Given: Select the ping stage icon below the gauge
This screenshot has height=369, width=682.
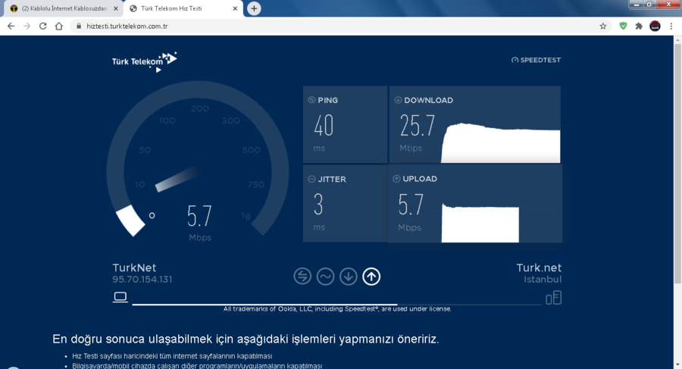Looking at the screenshot, I should (302, 276).
